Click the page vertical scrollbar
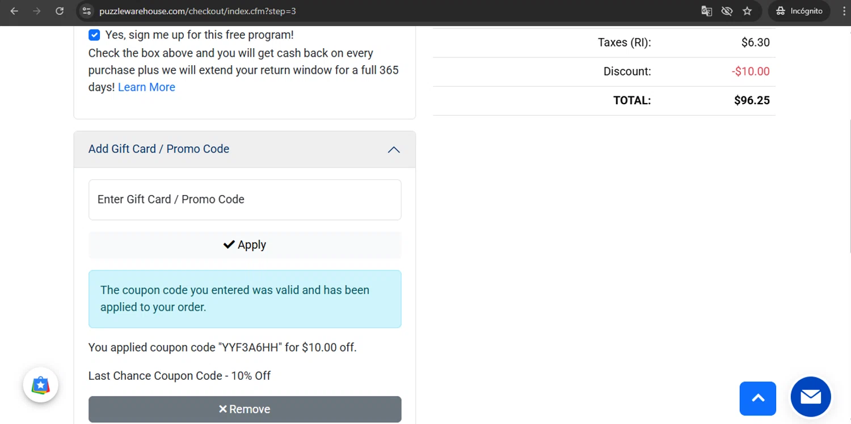 tap(849, 187)
